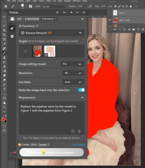Toggle Lock transparent pixels

[x=115, y=6]
